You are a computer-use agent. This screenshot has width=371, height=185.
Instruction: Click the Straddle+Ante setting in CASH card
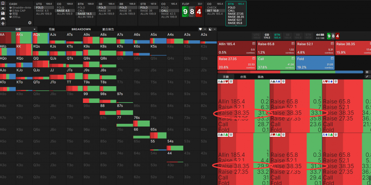pyautogui.click(x=20, y=7)
